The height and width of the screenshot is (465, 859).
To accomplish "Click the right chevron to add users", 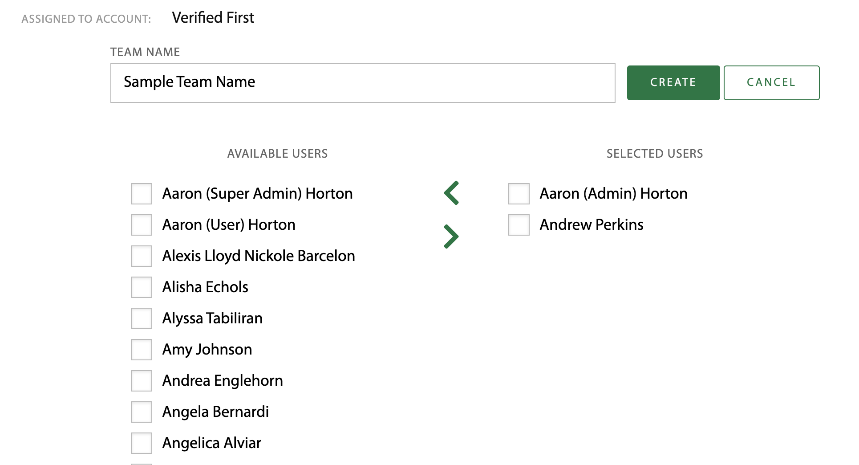I will coord(451,237).
